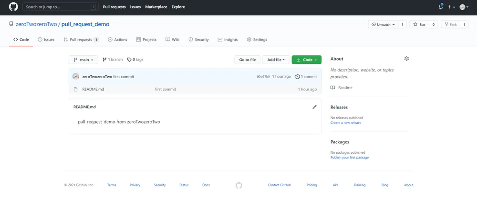Open footer Docs link
The width and height of the screenshot is (477, 209).
coord(206,185)
